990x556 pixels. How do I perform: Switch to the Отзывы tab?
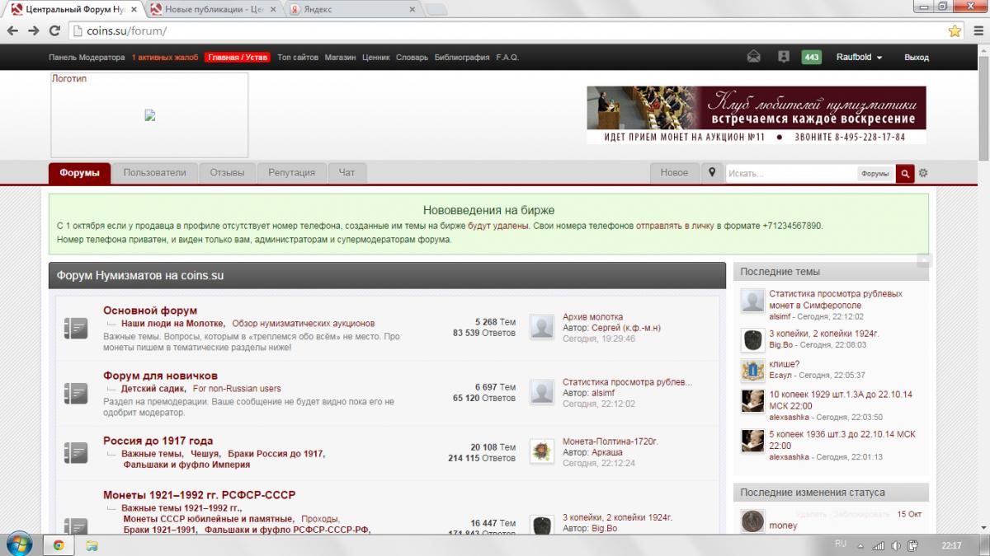click(227, 173)
